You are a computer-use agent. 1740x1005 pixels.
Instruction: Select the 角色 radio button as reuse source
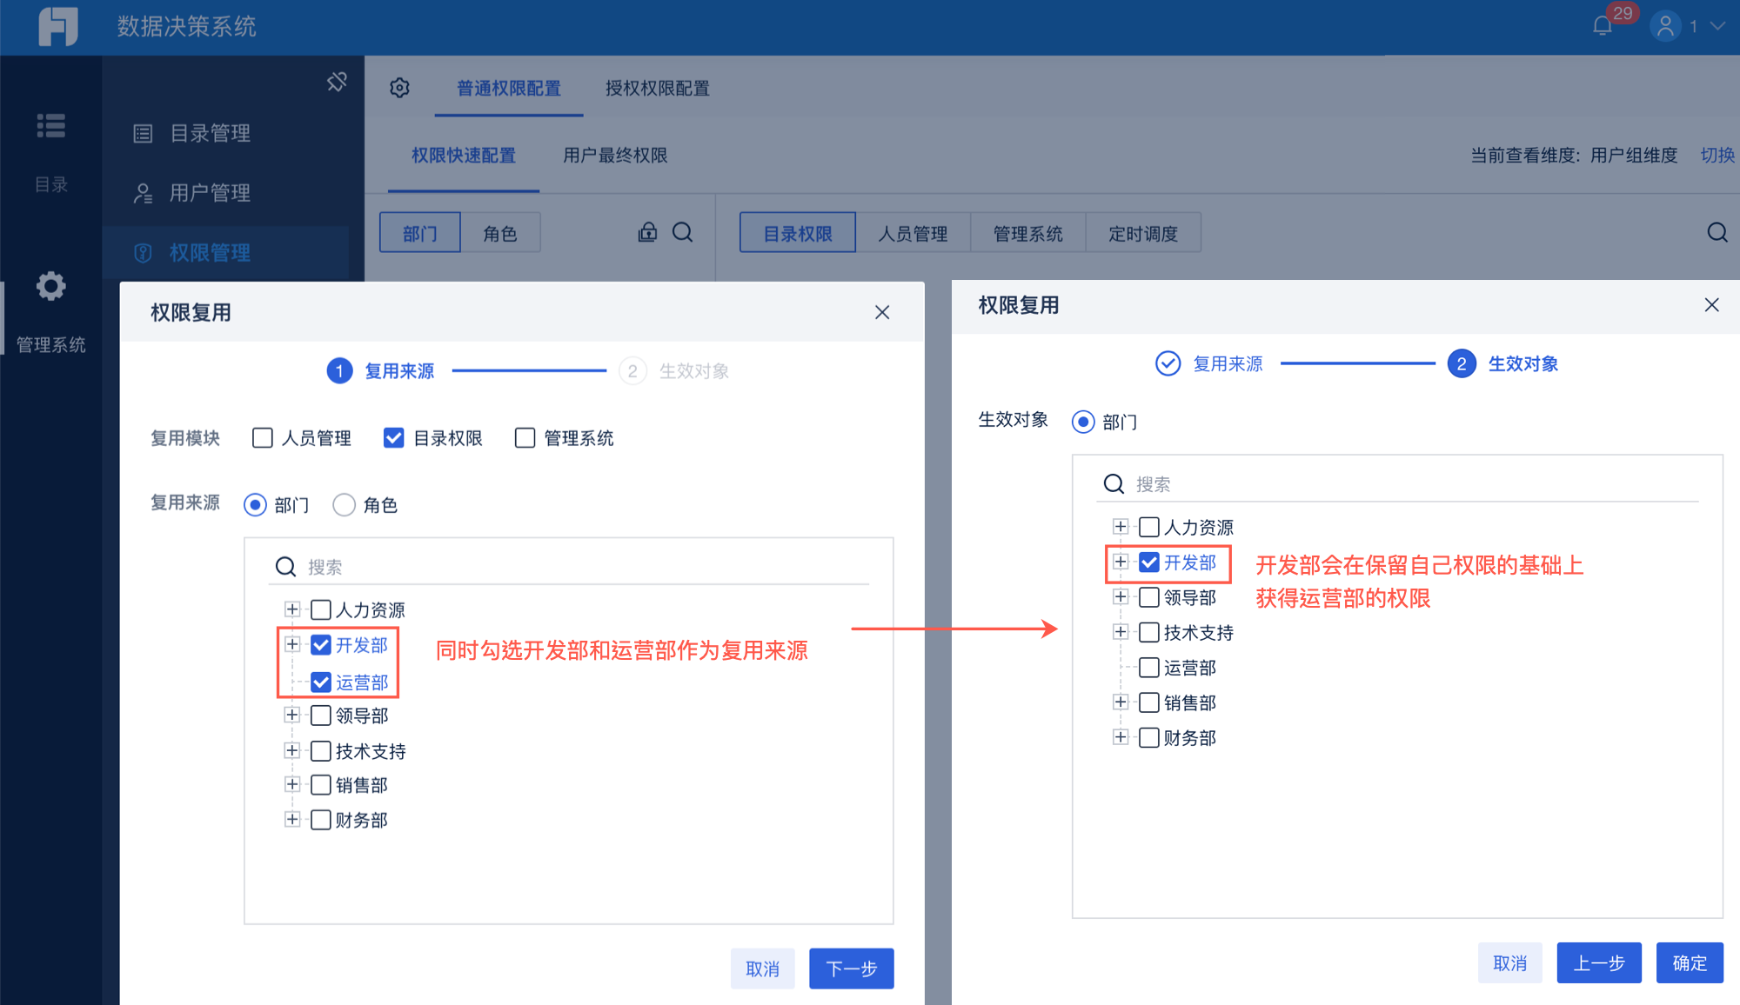coord(345,504)
